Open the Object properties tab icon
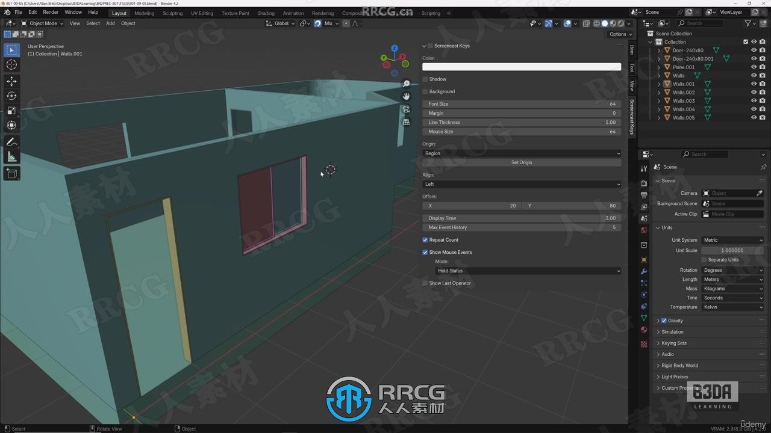This screenshot has height=433, width=771. click(644, 260)
